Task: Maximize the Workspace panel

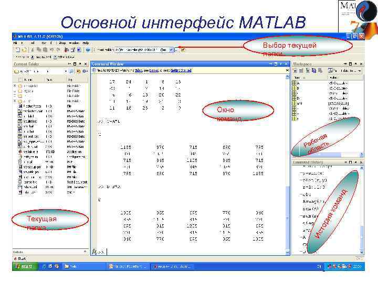Action: click(351, 64)
